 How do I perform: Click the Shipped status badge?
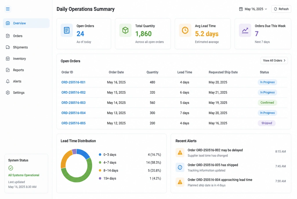tap(267, 123)
